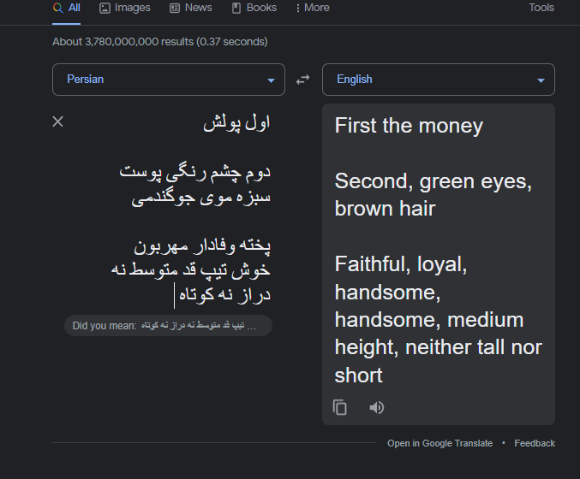Expand the More search options menu
The height and width of the screenshot is (479, 580).
pyautogui.click(x=313, y=8)
